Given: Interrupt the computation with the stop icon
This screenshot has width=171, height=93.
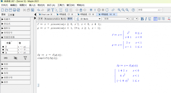Looking at the screenshot, I should (99, 10).
